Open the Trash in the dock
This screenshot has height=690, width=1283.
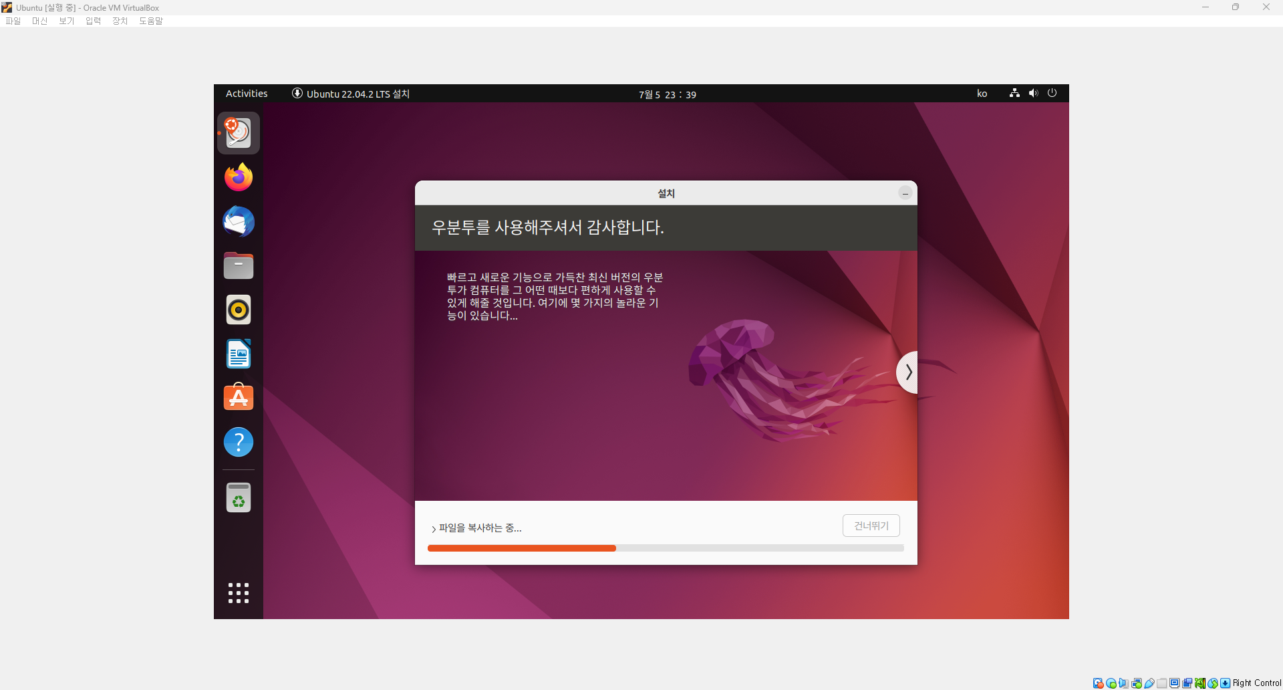[239, 497]
